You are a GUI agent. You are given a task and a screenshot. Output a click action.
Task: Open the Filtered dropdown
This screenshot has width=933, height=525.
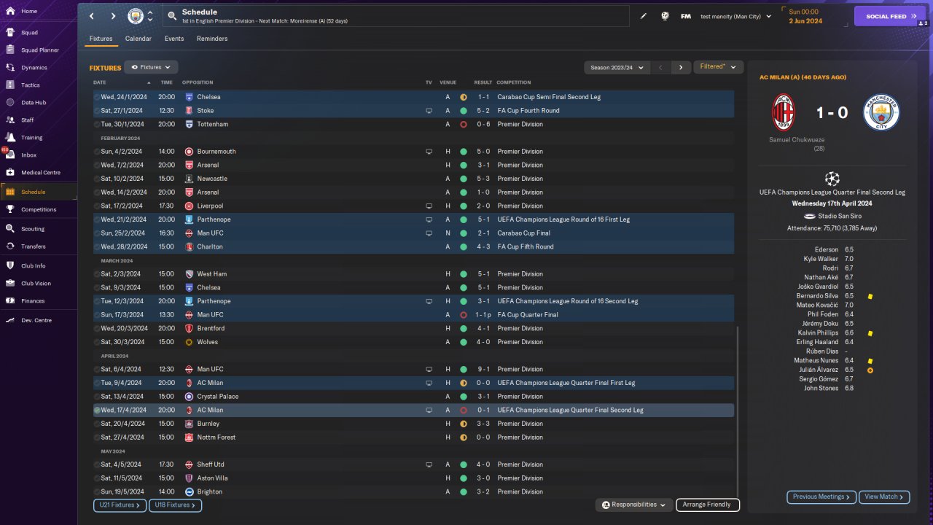tap(718, 66)
